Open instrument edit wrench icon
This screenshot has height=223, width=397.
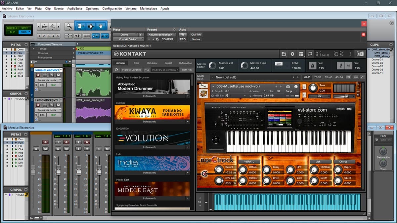tap(203, 86)
